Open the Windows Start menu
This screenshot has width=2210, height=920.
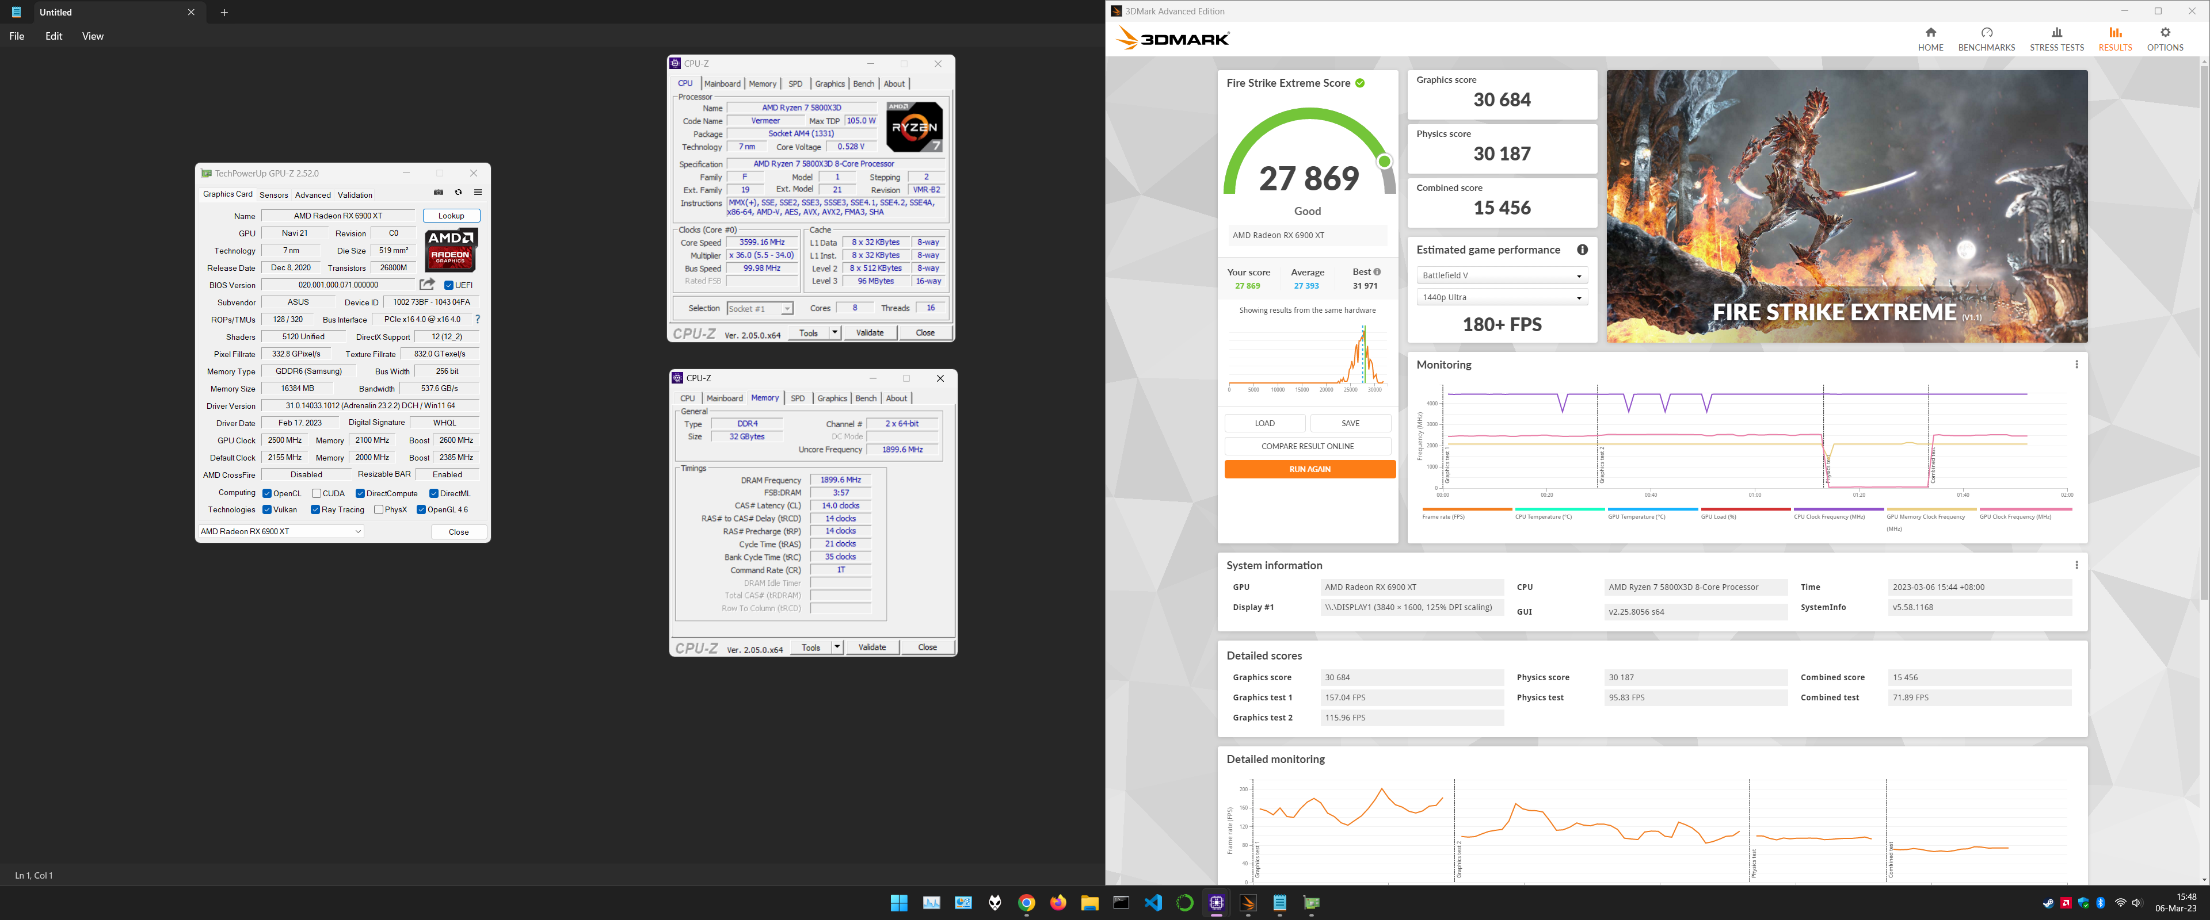(899, 903)
